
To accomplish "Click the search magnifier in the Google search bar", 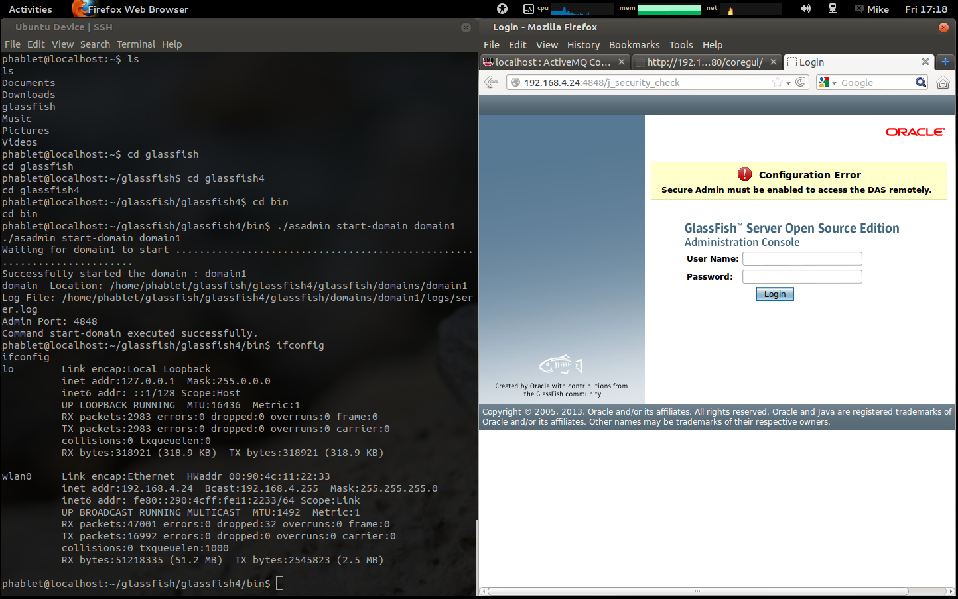I will (922, 82).
